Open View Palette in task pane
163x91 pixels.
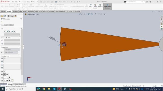point(161,24)
